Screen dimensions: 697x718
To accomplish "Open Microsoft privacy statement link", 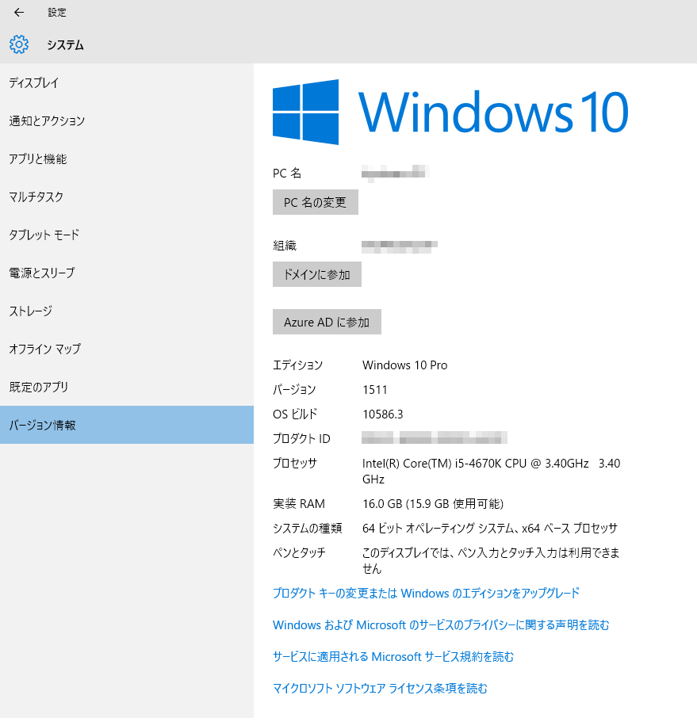I will 441,625.
